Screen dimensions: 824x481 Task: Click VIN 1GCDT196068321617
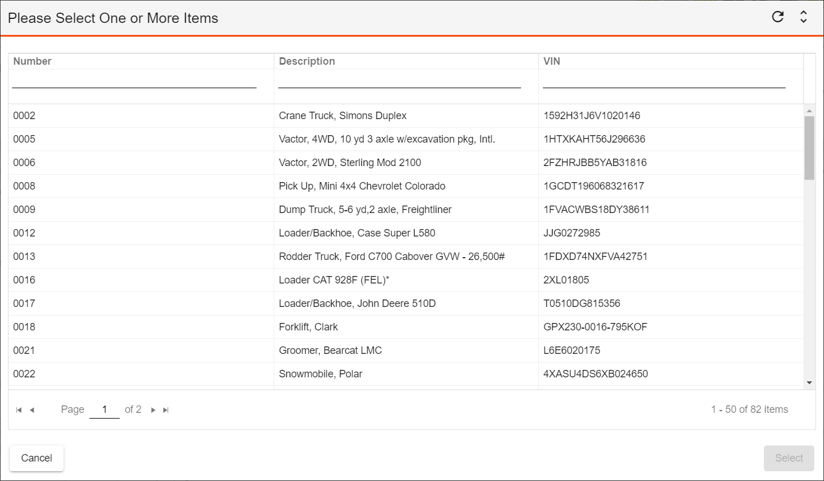coord(594,186)
